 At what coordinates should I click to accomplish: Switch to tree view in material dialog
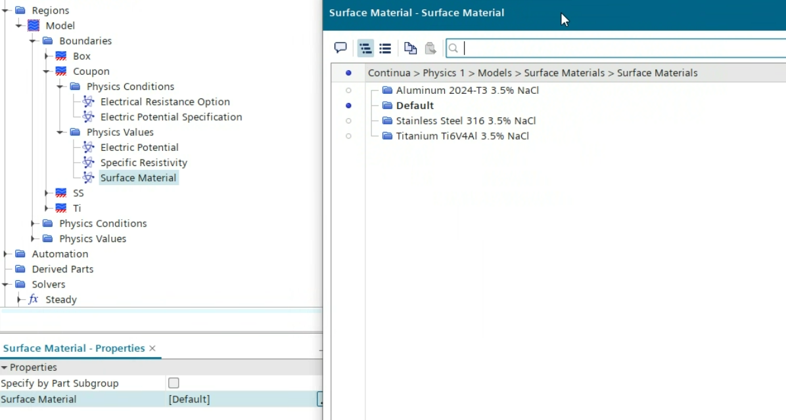365,48
